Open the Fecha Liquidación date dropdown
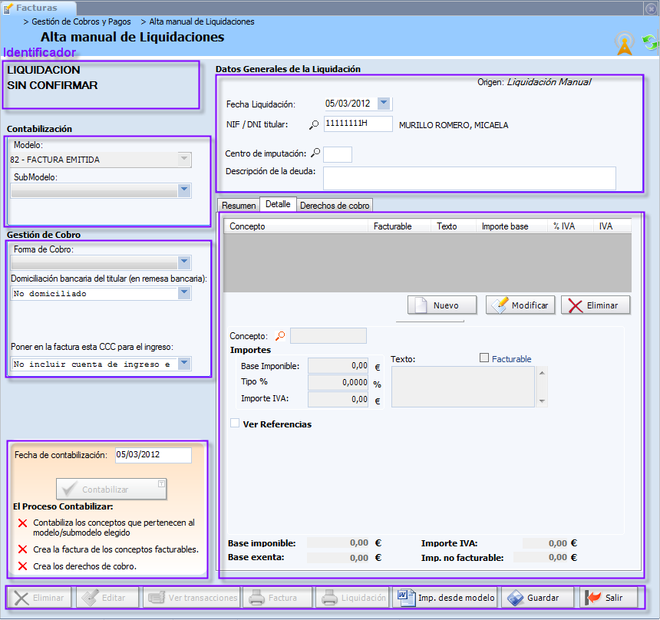660x620 pixels. [x=384, y=103]
